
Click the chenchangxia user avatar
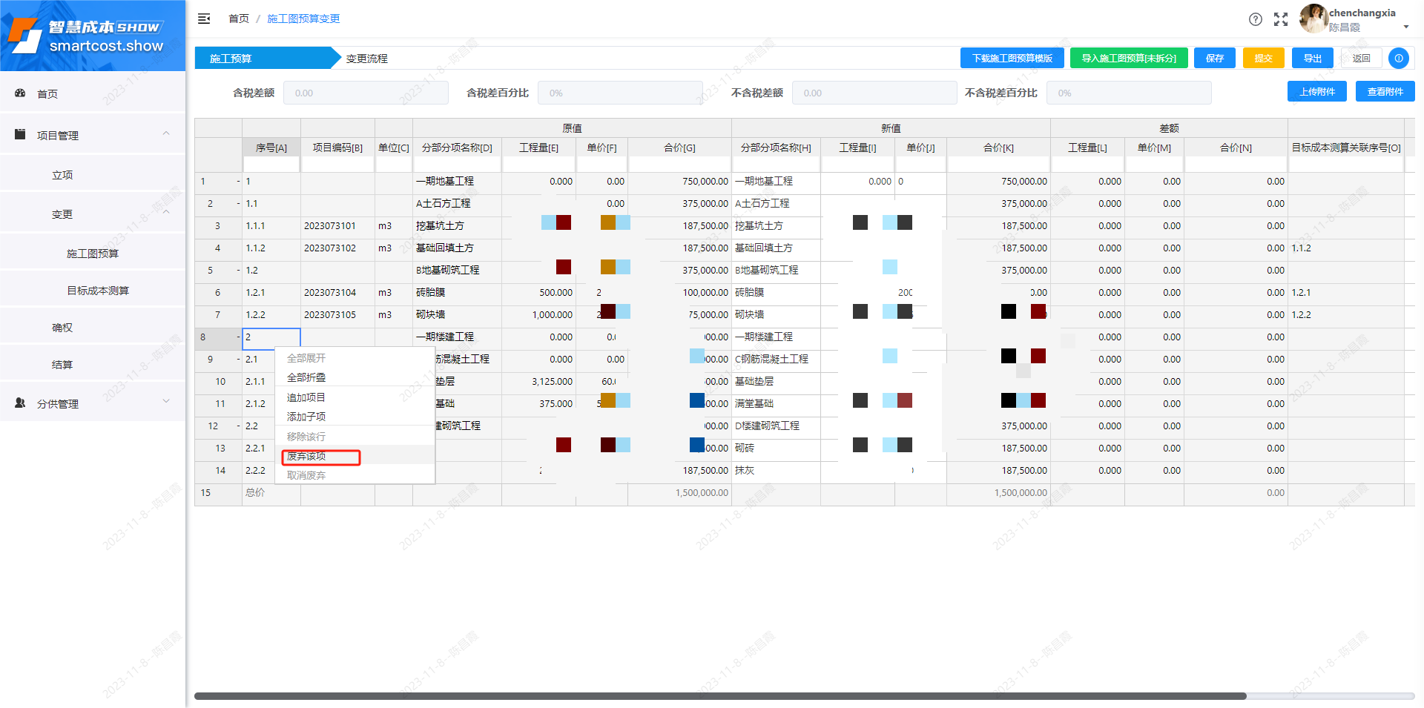1313,19
